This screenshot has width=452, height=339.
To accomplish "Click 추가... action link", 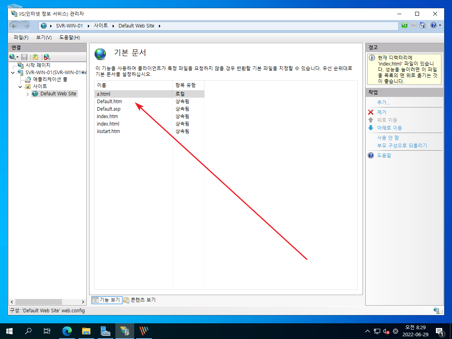I will 383,103.
